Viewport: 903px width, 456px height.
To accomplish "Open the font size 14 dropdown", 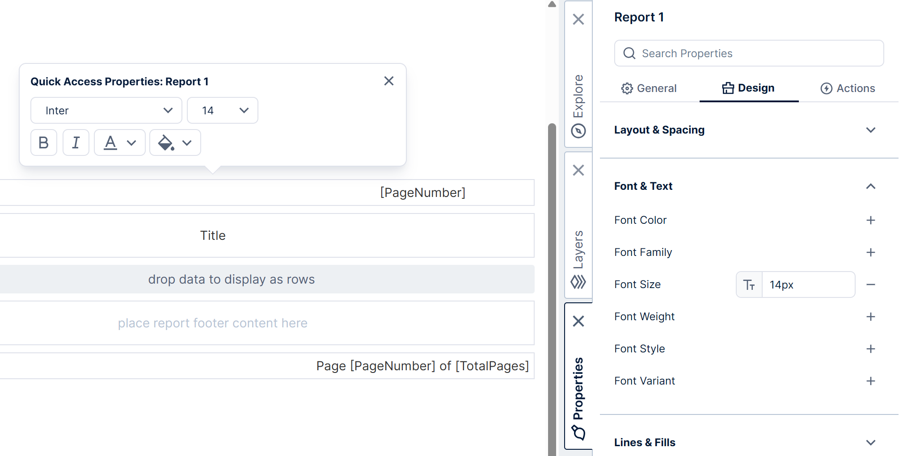I will [223, 110].
